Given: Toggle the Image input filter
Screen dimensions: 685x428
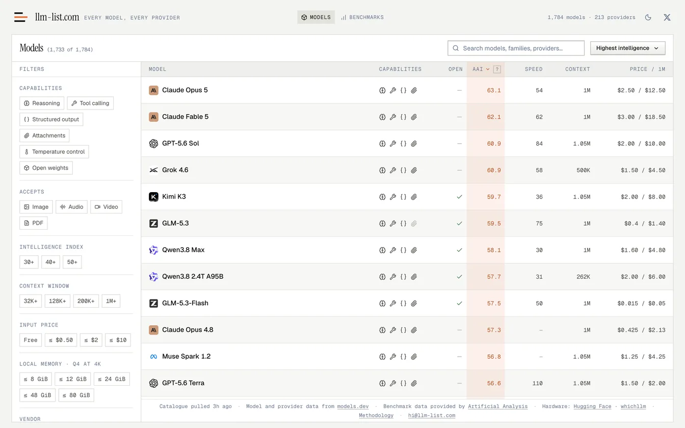Looking at the screenshot, I should tap(36, 207).
